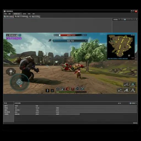The image size is (141, 141).
Task: Toggle the small square icon next to the slider
Action: (x=134, y=19)
